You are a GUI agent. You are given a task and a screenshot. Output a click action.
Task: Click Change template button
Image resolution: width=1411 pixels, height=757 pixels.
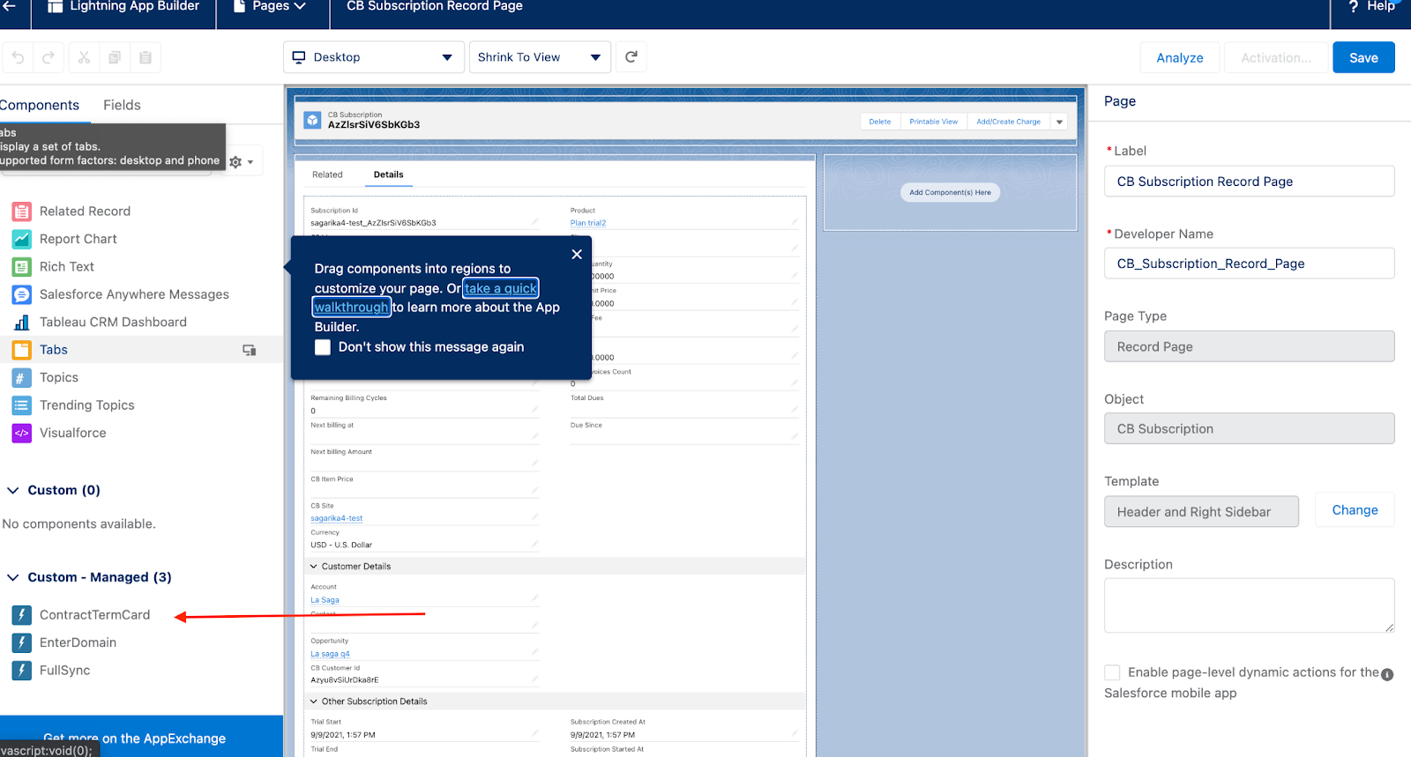1354,510
